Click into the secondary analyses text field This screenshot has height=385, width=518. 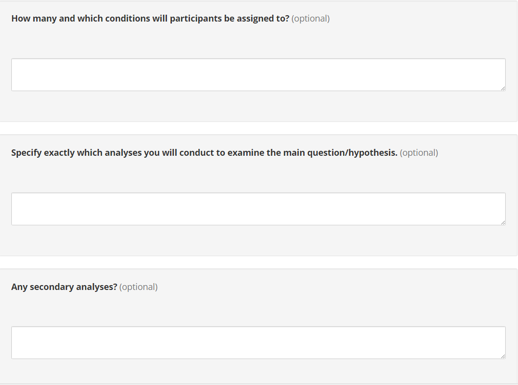(x=258, y=342)
